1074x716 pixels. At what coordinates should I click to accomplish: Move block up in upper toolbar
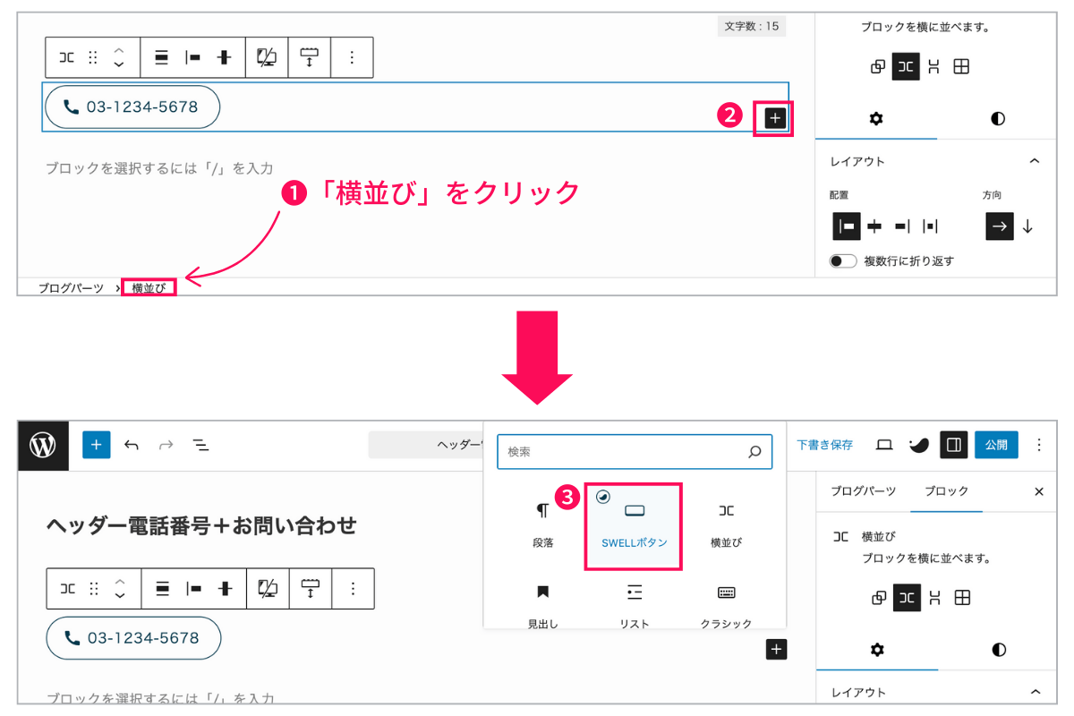(119, 50)
